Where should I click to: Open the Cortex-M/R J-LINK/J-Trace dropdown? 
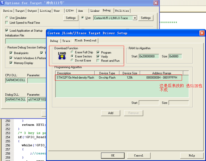pos(135,18)
